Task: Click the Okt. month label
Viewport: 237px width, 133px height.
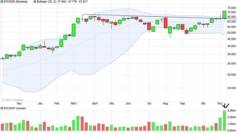Action: coord(203,104)
